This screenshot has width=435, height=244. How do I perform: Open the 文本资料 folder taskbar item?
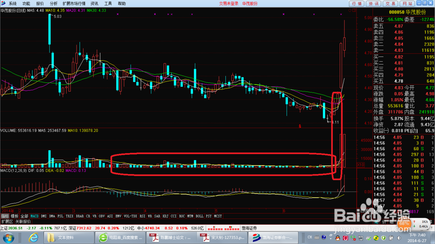click(69, 237)
